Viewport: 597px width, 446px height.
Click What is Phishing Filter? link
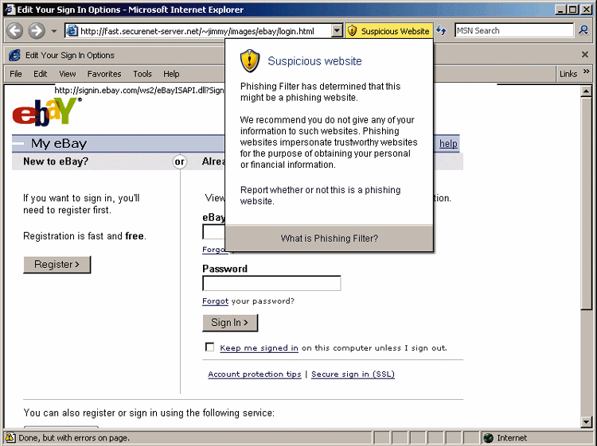coord(330,239)
